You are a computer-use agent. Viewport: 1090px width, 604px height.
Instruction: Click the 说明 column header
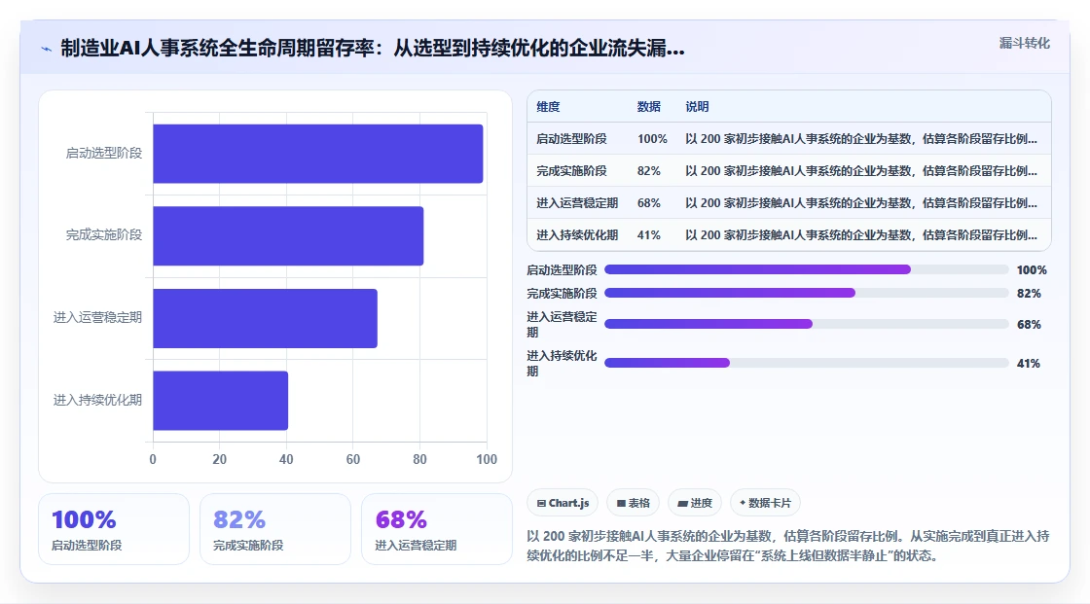(x=697, y=106)
